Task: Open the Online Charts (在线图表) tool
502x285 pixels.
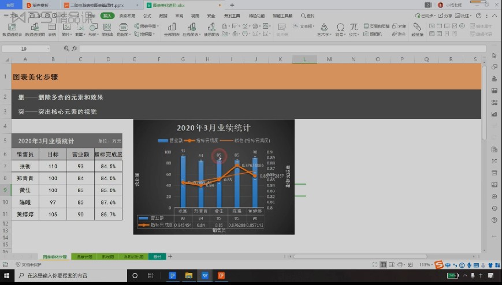Action: coord(191,30)
